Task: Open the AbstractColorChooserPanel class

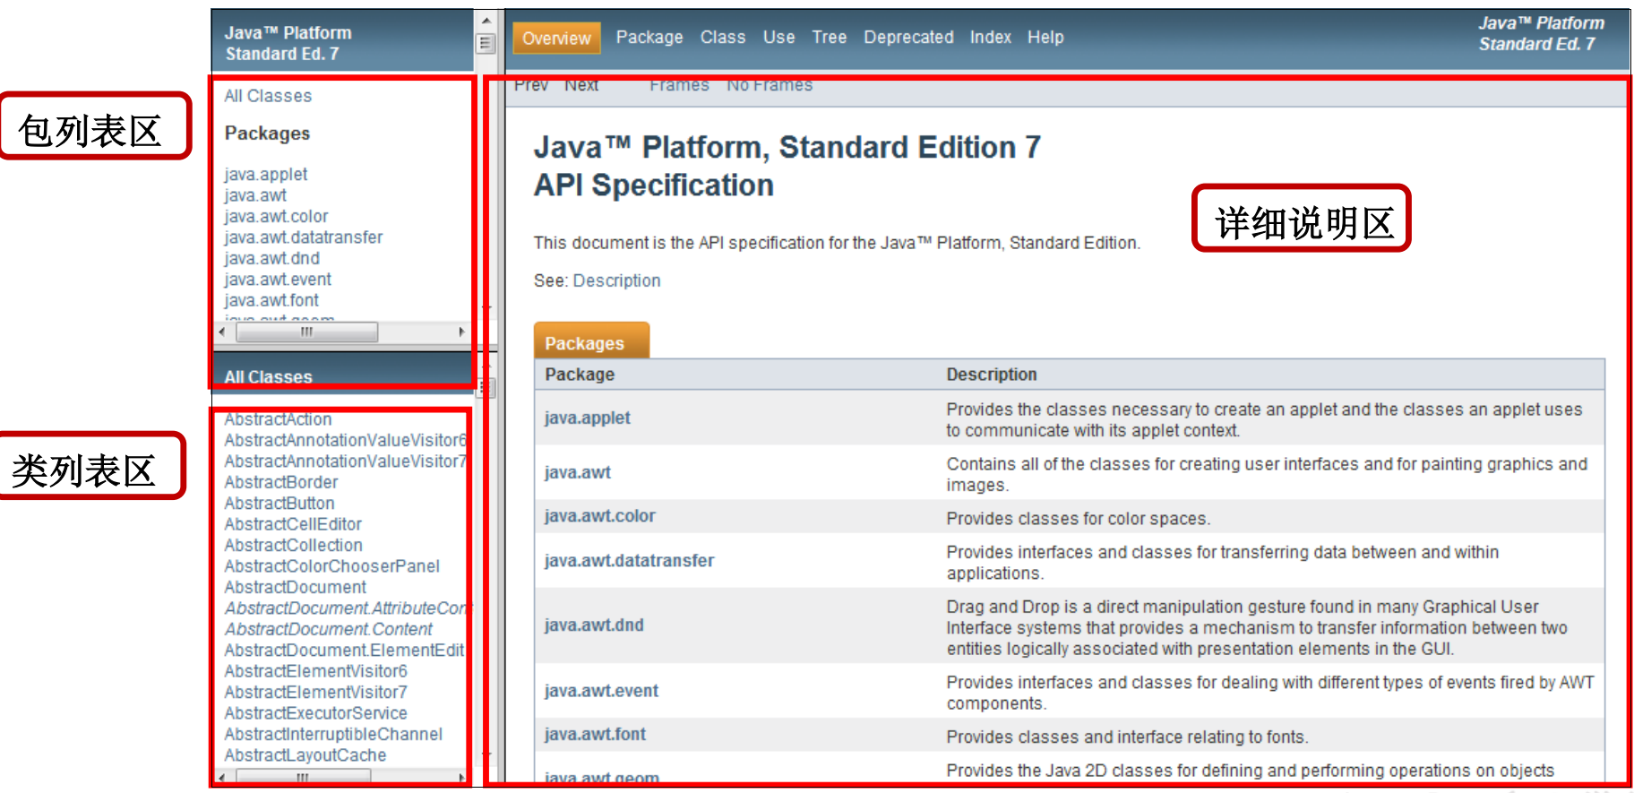Action: 332,566
